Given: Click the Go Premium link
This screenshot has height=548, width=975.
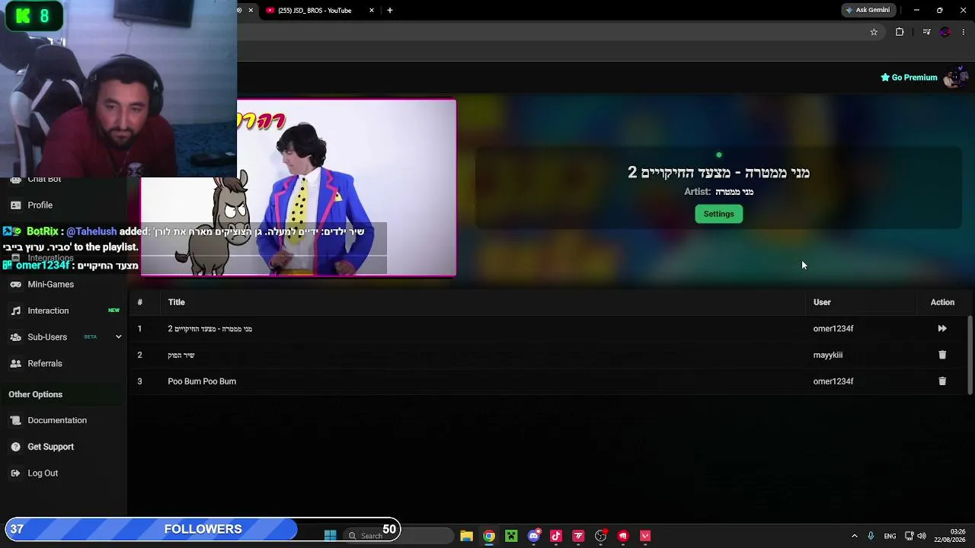Looking at the screenshot, I should point(909,78).
